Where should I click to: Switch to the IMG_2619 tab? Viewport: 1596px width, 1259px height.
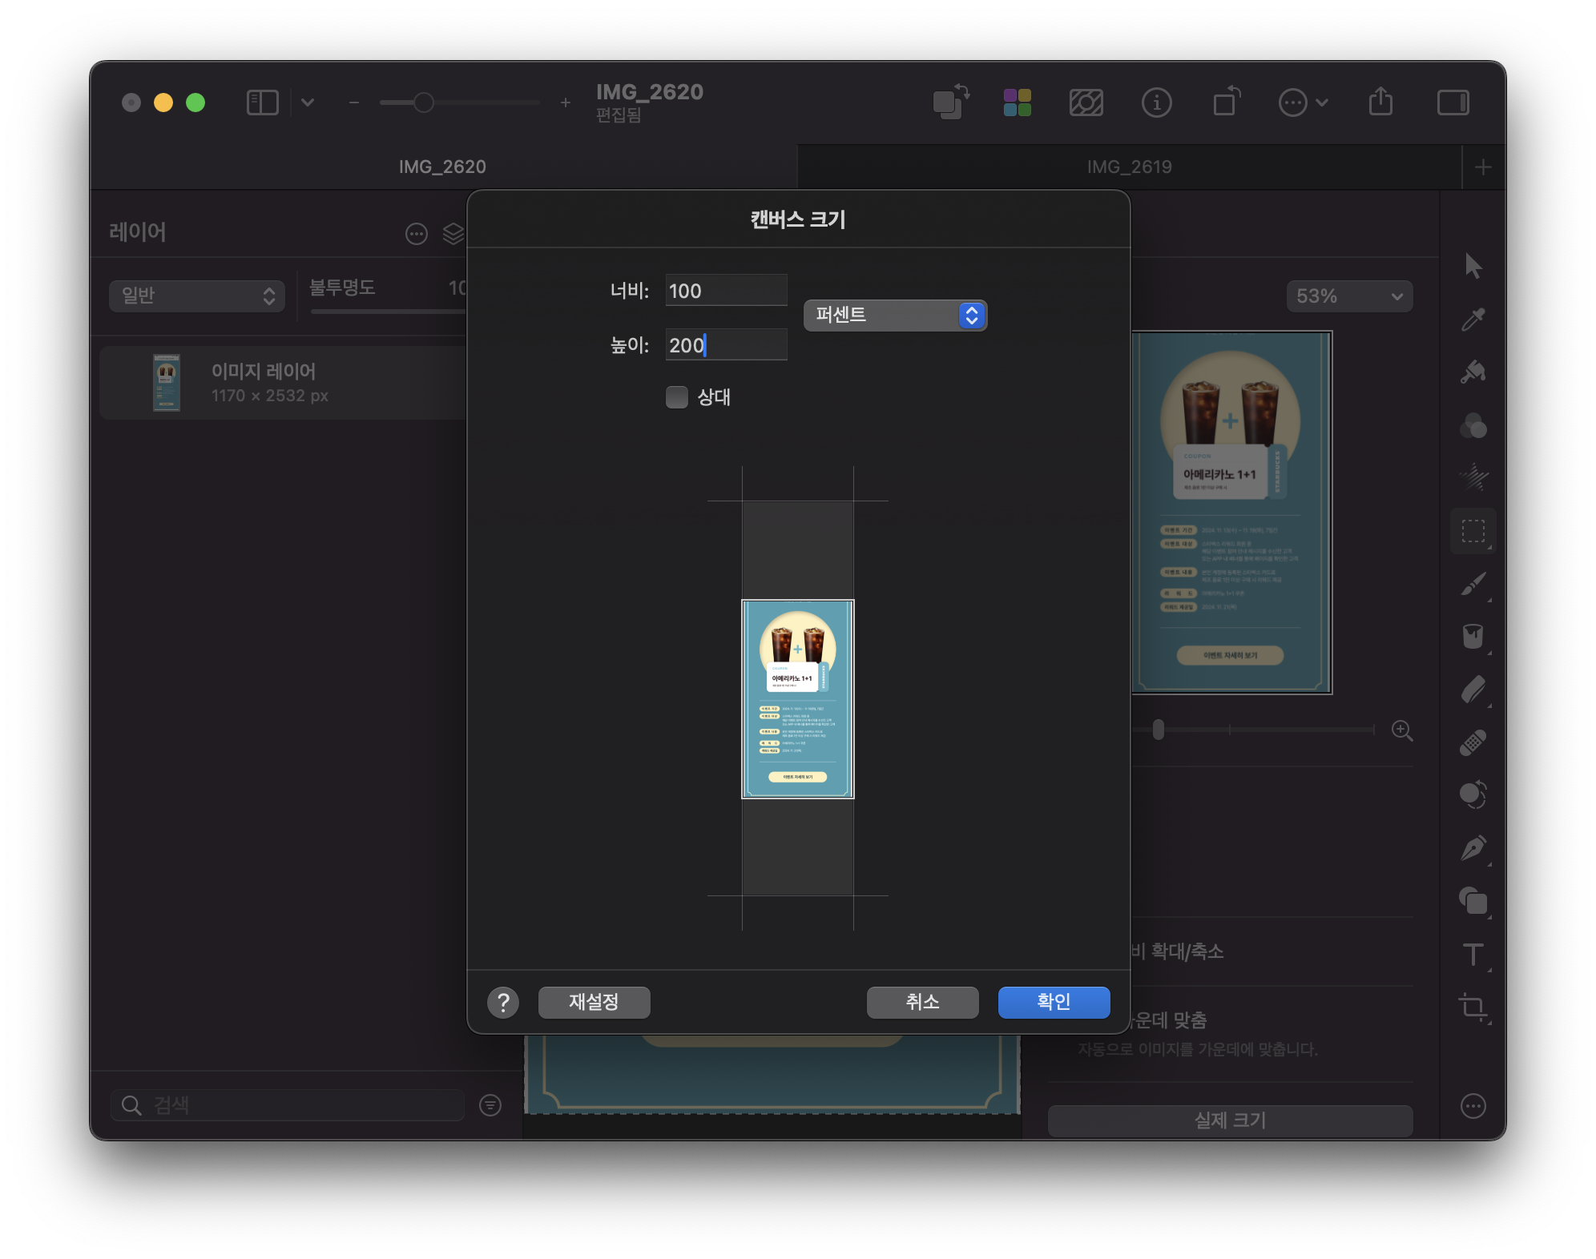point(1129,167)
